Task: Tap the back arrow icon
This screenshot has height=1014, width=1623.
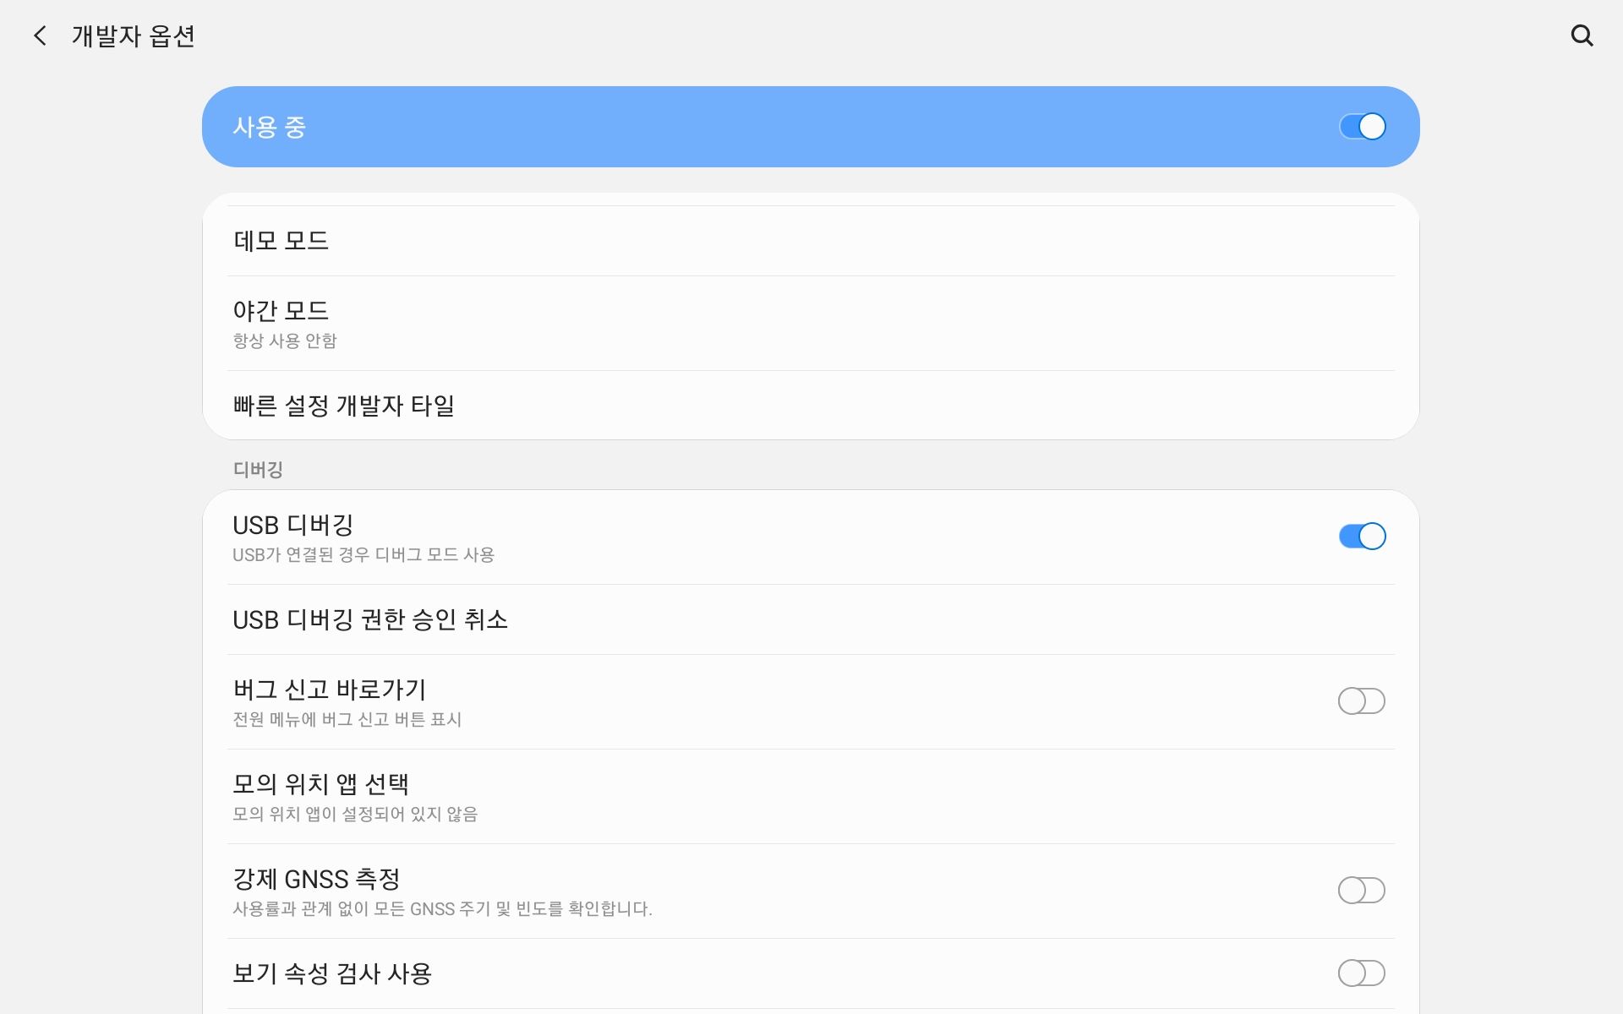Action: (x=40, y=35)
